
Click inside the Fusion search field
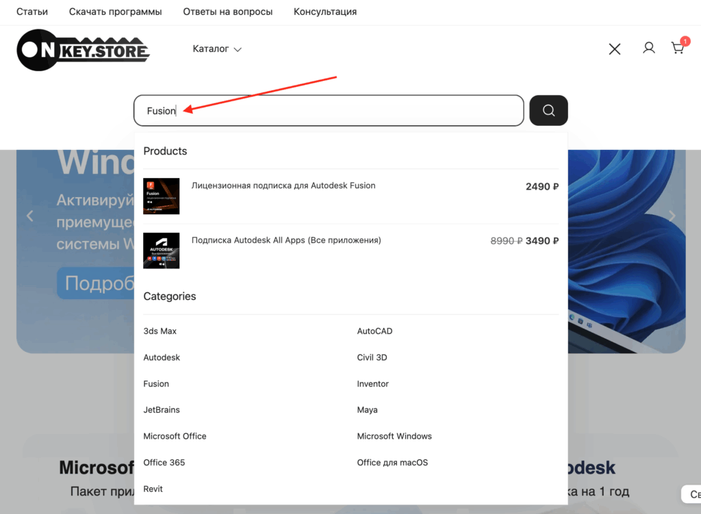[x=329, y=111]
